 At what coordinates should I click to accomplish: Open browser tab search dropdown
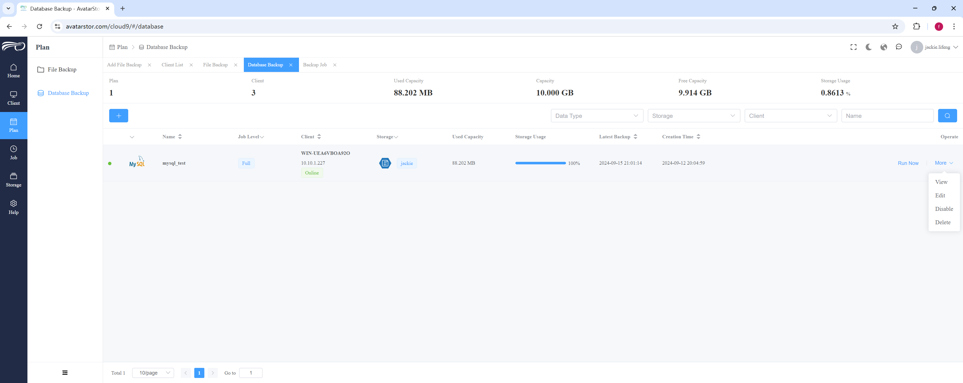[x=8, y=8]
